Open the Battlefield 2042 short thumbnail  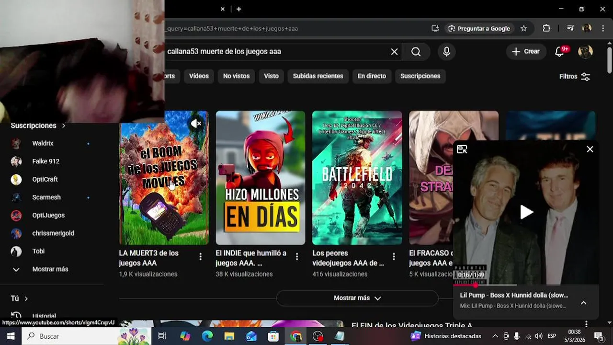pyautogui.click(x=357, y=178)
